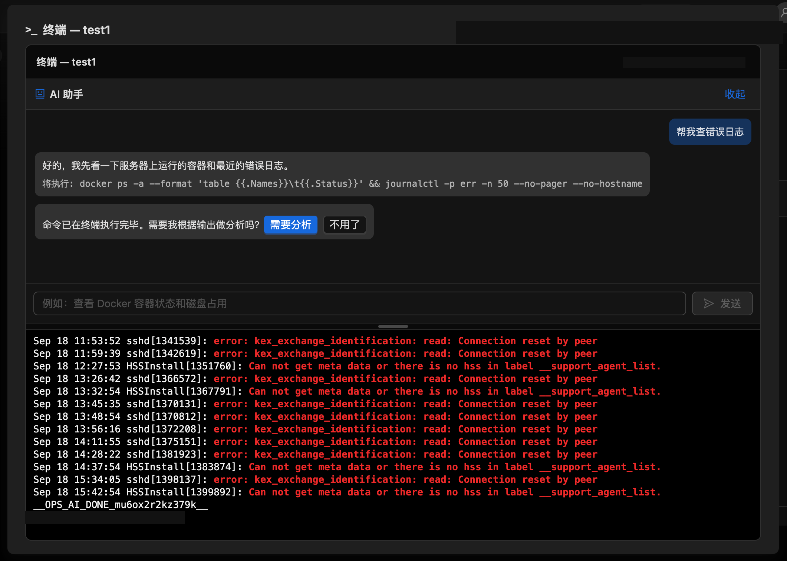This screenshot has height=561, width=787.
Task: Click the 发送 send button
Action: click(722, 303)
